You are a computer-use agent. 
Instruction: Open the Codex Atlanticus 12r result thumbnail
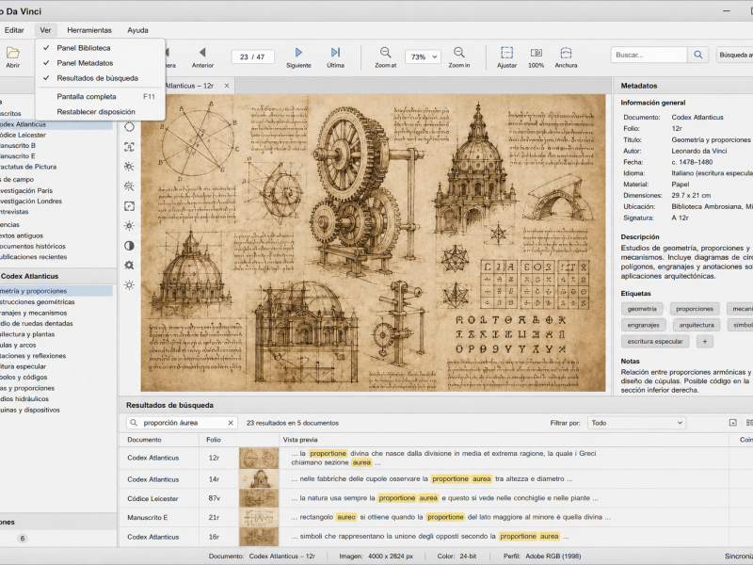[259, 458]
